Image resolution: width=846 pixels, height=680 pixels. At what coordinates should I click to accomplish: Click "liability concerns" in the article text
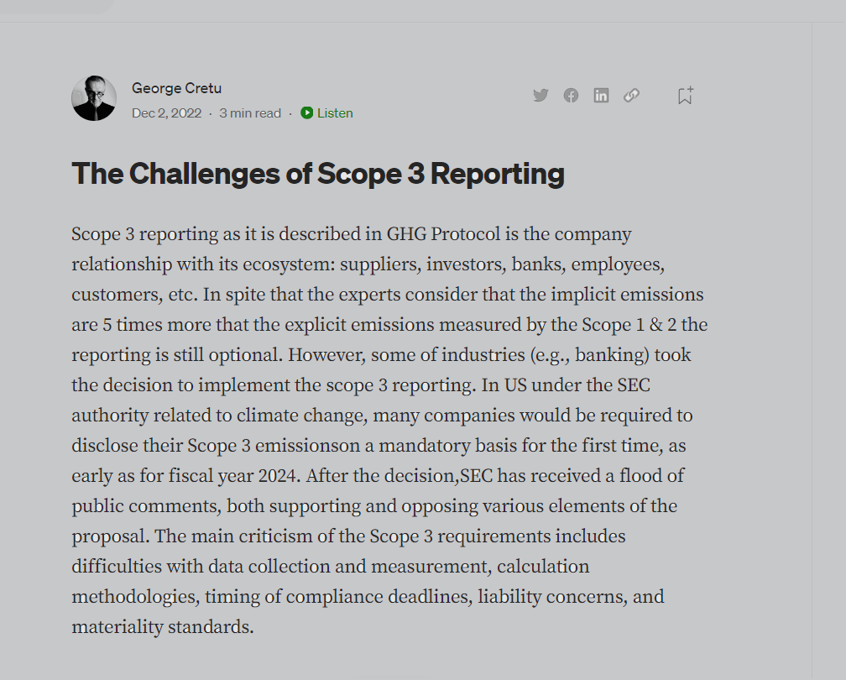tap(551, 597)
